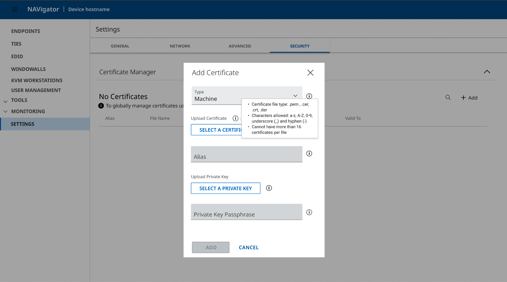Click the info icon next to Type dropdown
The height and width of the screenshot is (282, 507).
[309, 96]
